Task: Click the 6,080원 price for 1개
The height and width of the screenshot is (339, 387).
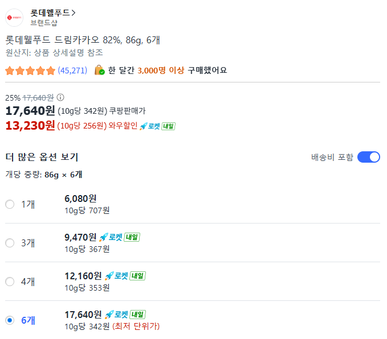Action: 80,199
